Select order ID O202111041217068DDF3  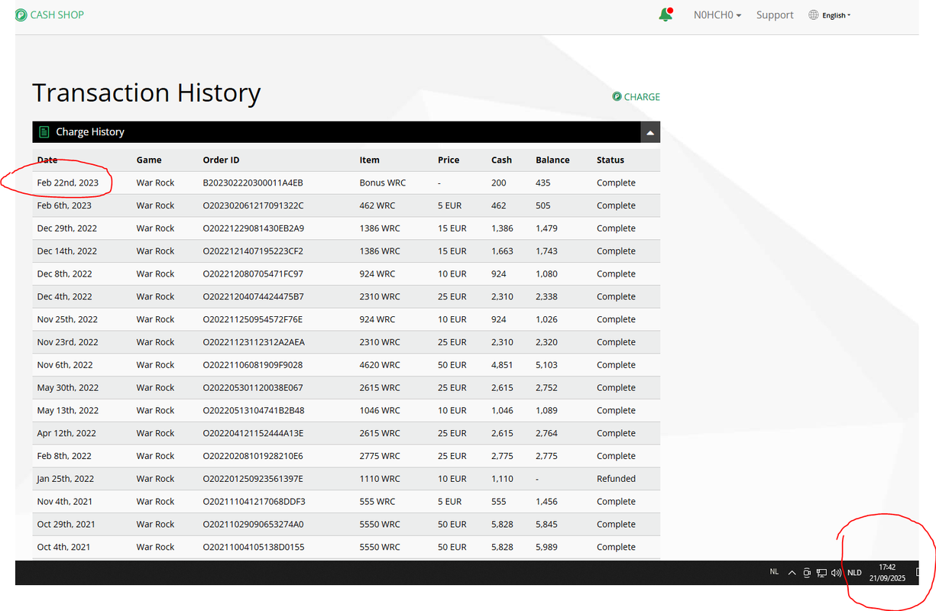pos(254,502)
